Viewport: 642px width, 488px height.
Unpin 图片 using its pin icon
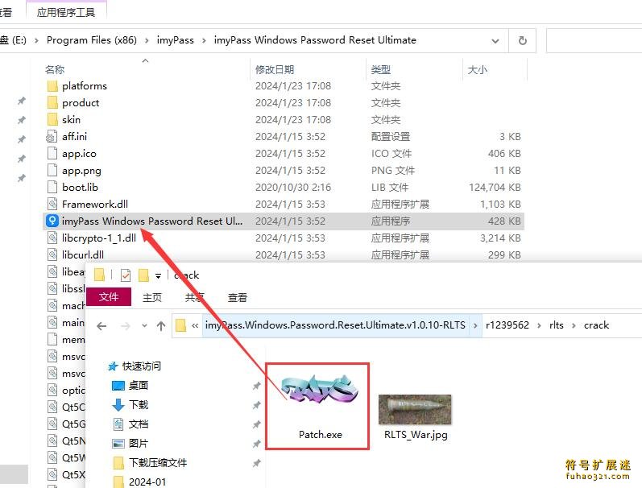coord(256,444)
